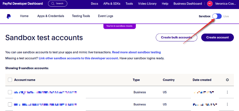Open the Veronica Cos... account menu
Viewport: 239px width, 111px height.
[x=225, y=4]
